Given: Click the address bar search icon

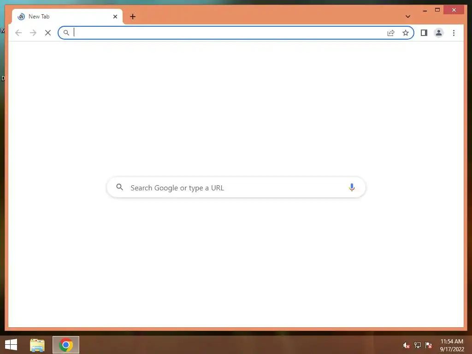Looking at the screenshot, I should (x=66, y=33).
